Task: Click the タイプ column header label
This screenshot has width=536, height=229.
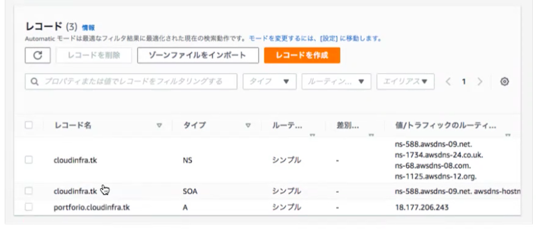Action: pyautogui.click(x=194, y=125)
